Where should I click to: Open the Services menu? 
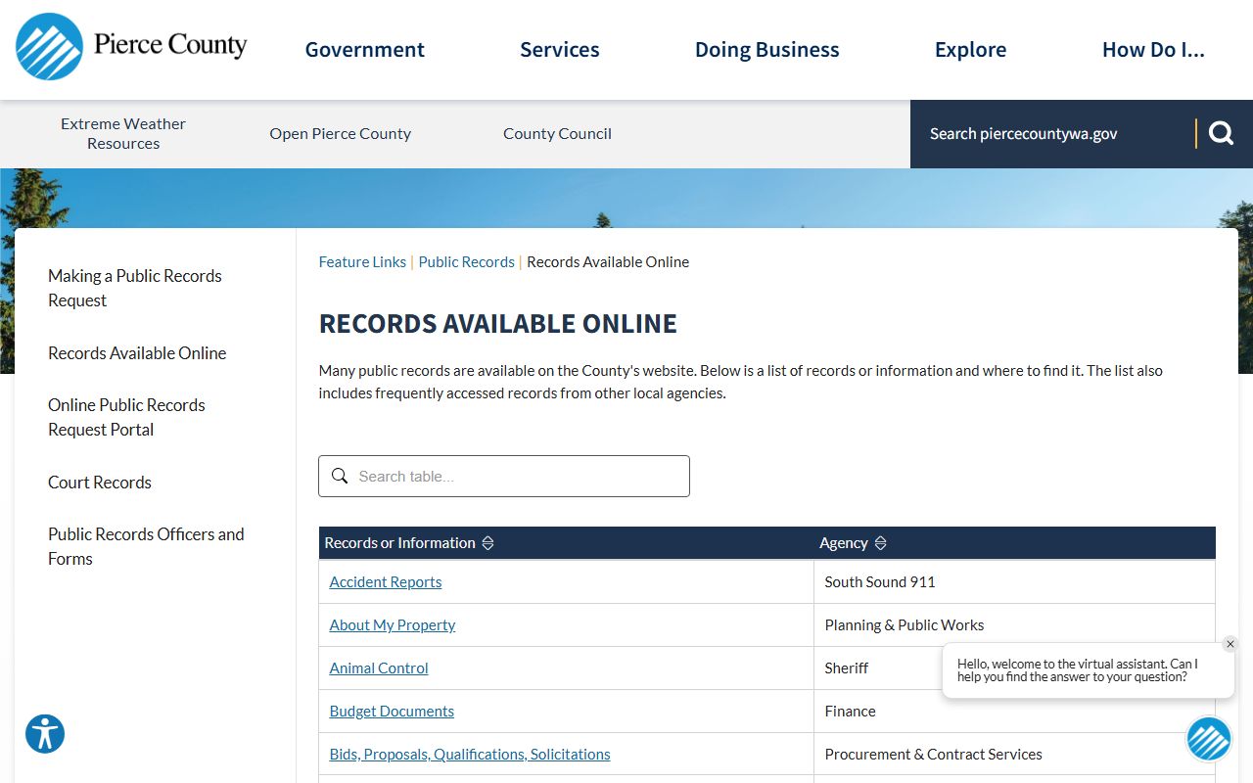560,50
